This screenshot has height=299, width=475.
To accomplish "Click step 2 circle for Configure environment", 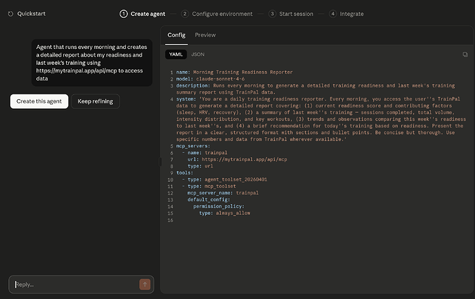I will pyautogui.click(x=184, y=14).
